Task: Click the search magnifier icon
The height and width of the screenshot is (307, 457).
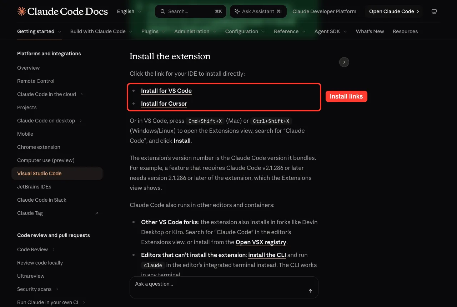Action: coord(162,11)
